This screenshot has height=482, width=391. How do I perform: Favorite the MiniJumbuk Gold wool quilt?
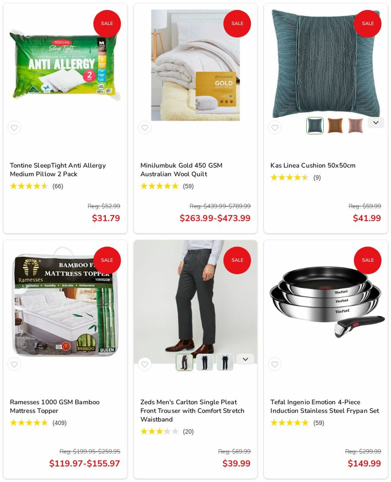pyautogui.click(x=145, y=127)
